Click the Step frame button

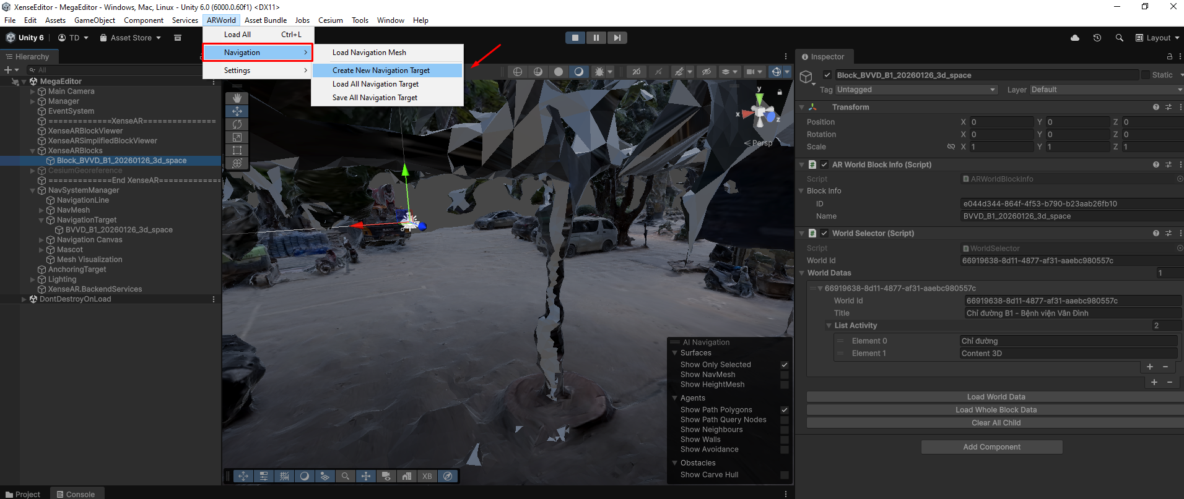[x=617, y=38]
